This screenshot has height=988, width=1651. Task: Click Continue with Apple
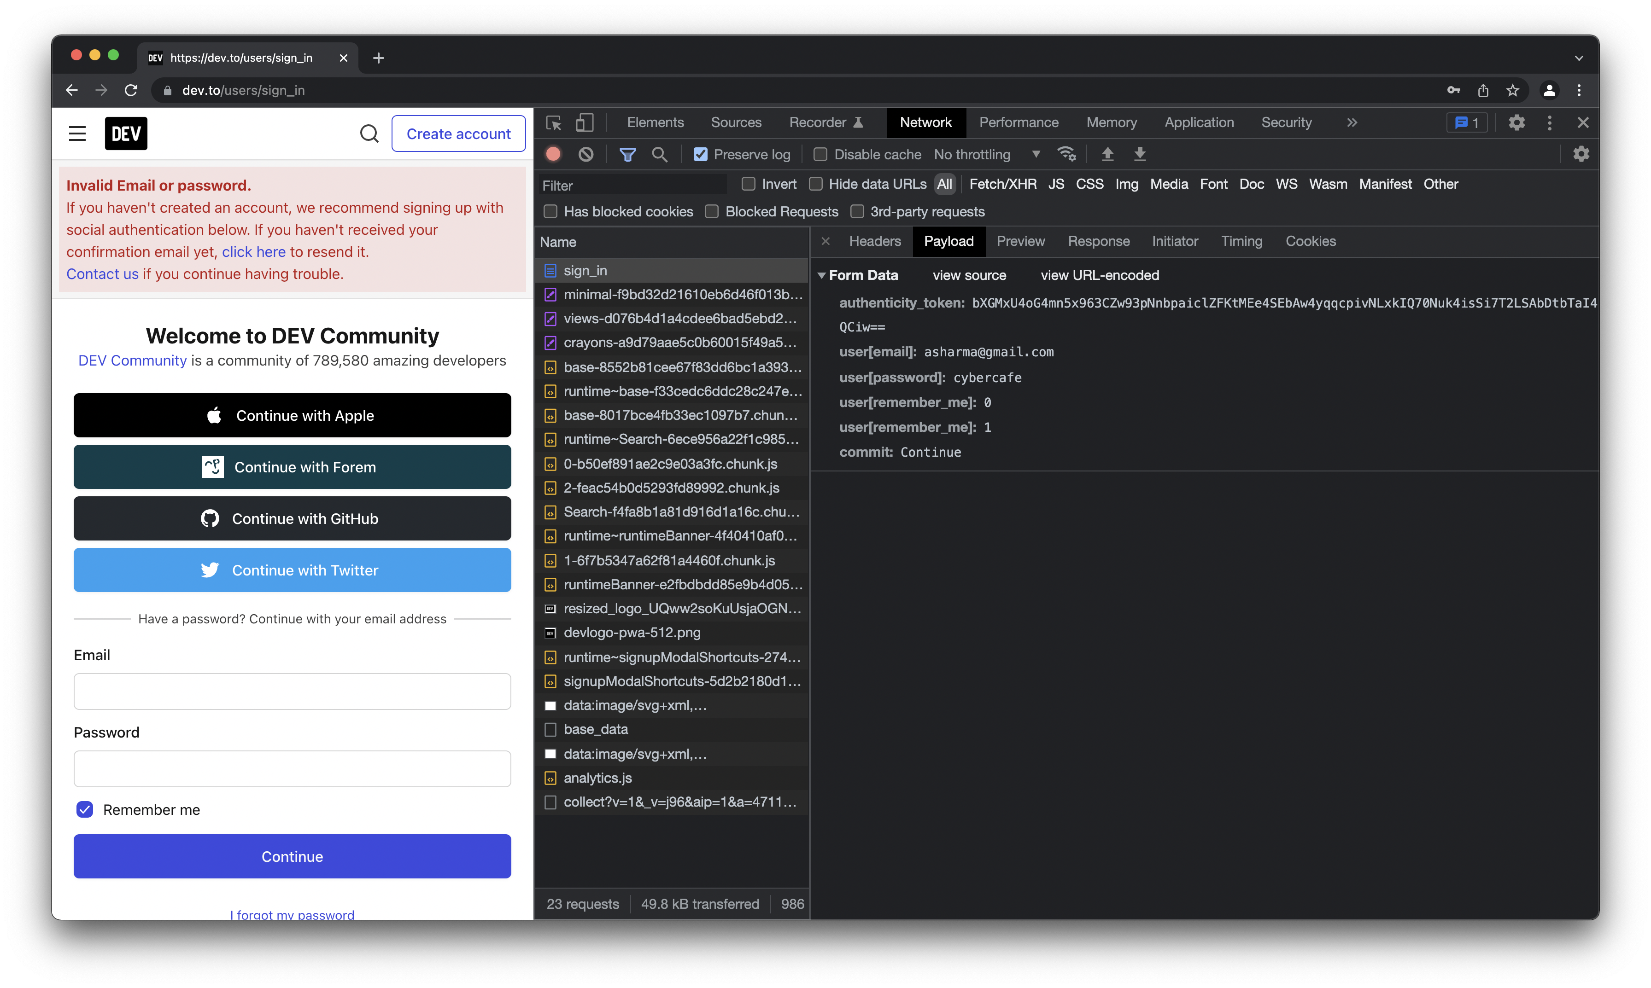(293, 415)
